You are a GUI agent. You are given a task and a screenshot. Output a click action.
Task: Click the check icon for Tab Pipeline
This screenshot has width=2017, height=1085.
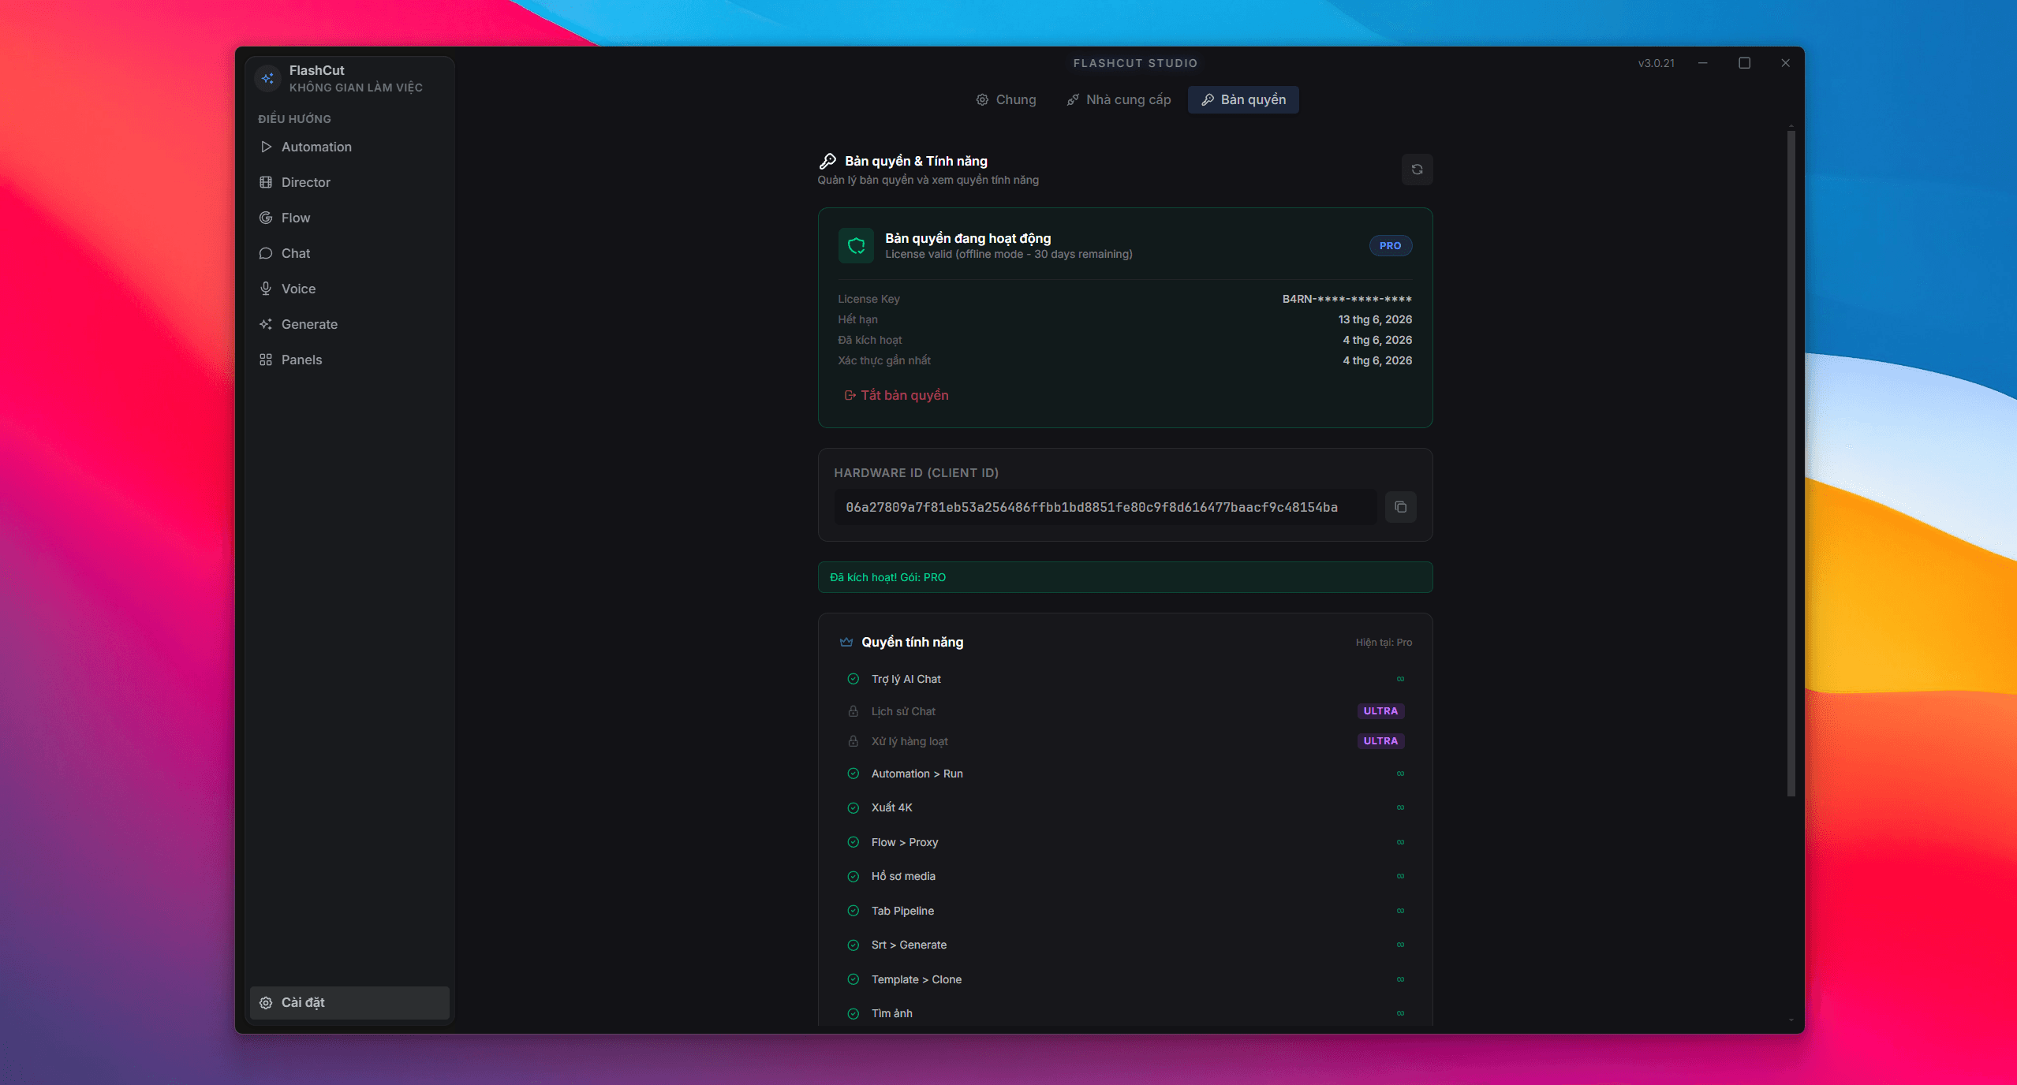[853, 911]
